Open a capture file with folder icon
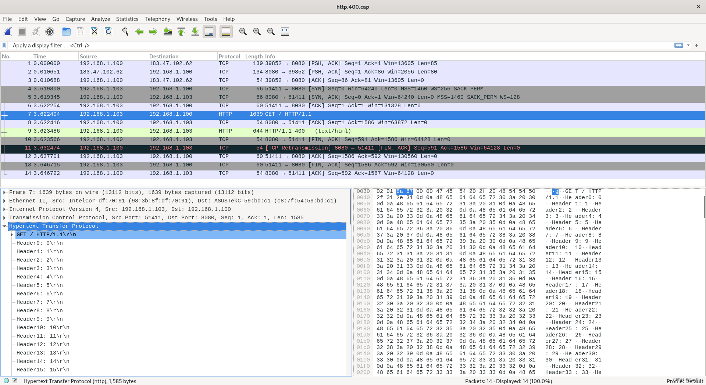706x385 pixels. click(67, 32)
